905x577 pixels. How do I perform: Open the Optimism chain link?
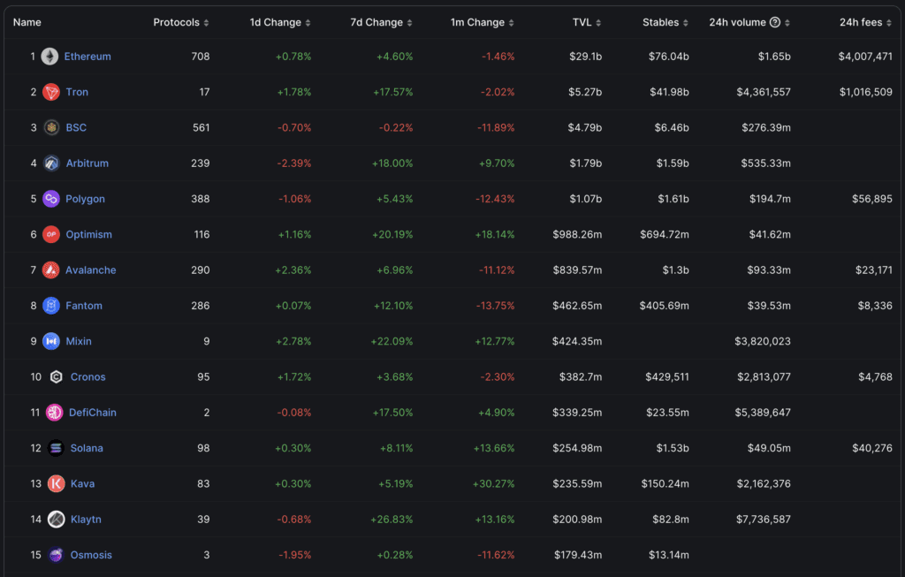89,234
